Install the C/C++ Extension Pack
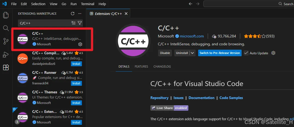Screen dimensions: 294x127 click(x=76, y=122)
